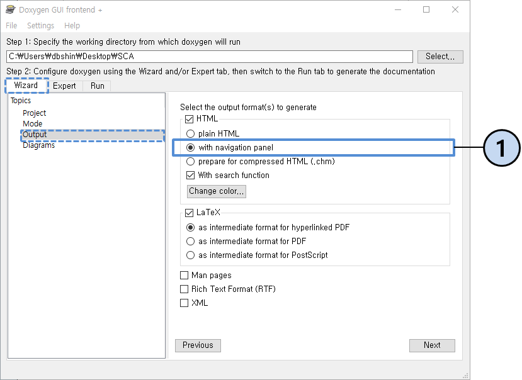
Task: Maximize the Doxygen window
Action: pyautogui.click(x=426, y=9)
